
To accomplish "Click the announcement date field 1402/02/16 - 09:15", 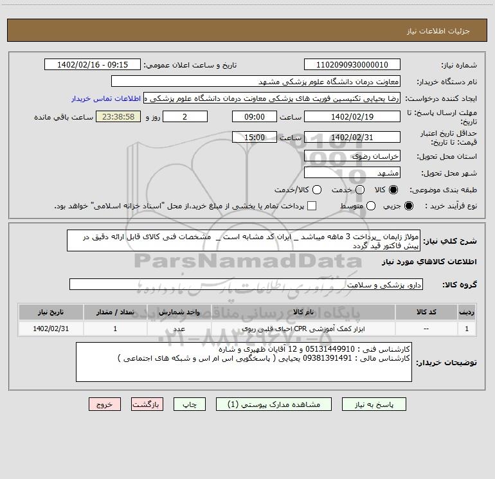I will coord(93,64).
